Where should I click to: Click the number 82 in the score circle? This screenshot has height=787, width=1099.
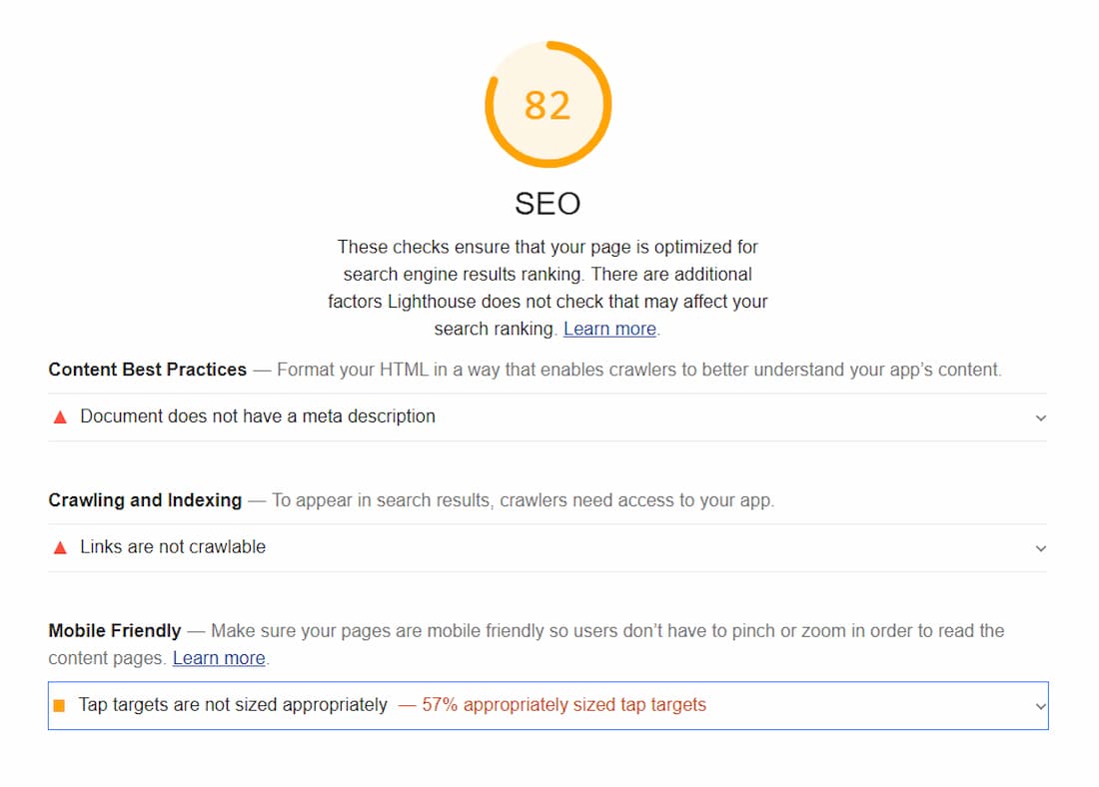549,106
